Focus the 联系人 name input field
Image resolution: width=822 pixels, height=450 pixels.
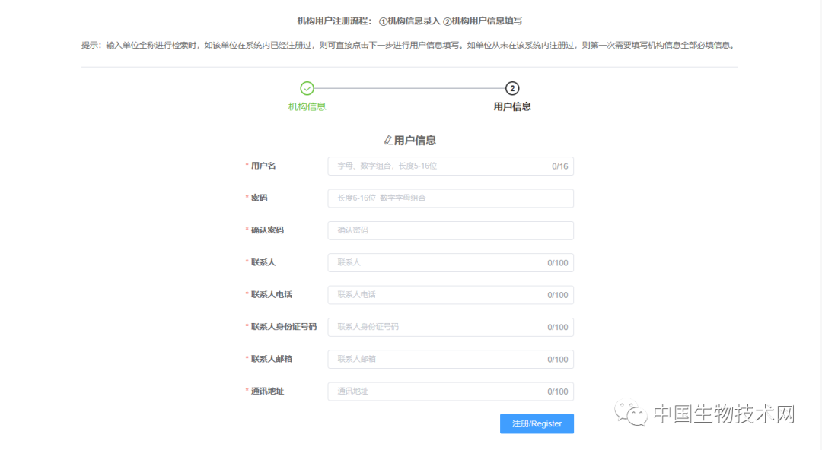click(438, 263)
